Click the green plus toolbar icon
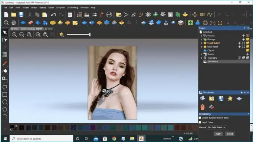The image size is (253, 142). coord(190,23)
